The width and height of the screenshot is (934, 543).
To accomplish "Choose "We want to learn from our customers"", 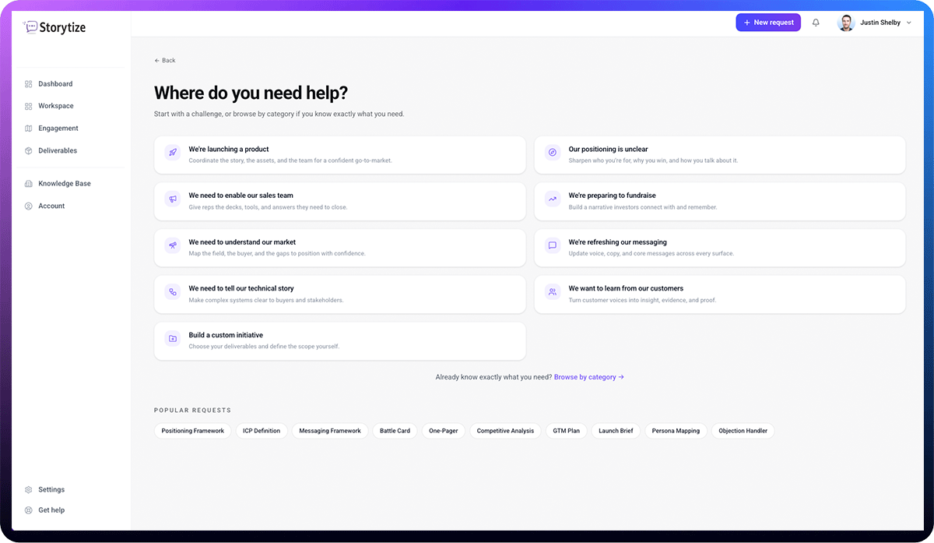I will coord(626,288).
